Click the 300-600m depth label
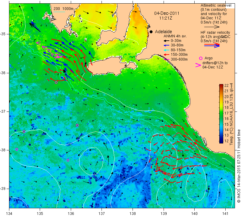Viewport: 241px width, 217px height. (x=179, y=59)
